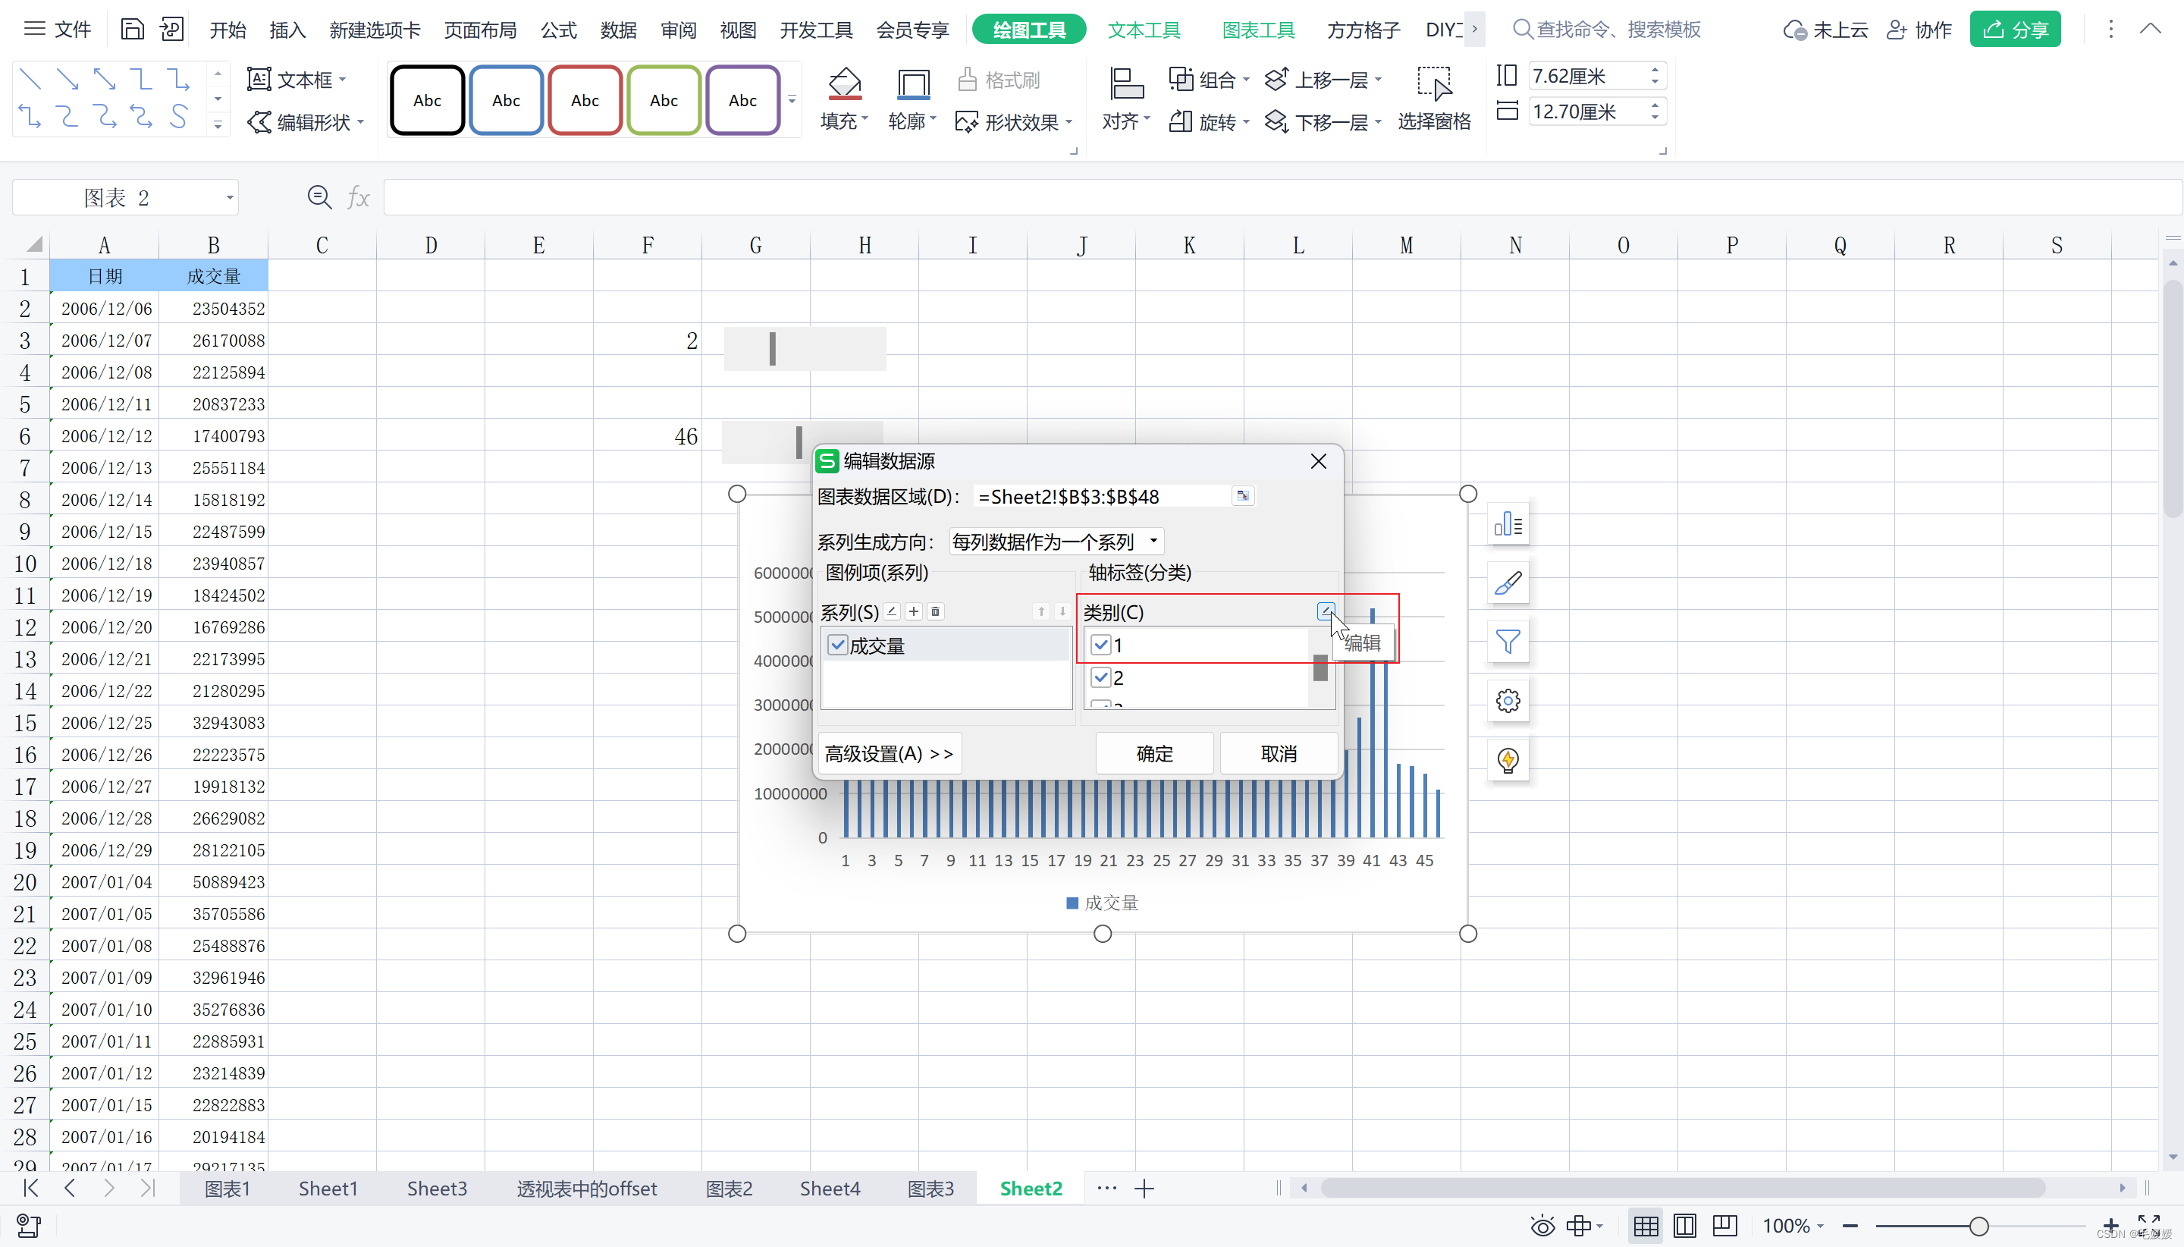Viewport: 2184px width, 1247px height.
Task: Move series down arrow icon
Action: [x=1062, y=611]
